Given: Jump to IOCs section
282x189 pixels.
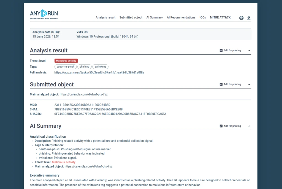Looking at the screenshot, I should click(x=202, y=17).
